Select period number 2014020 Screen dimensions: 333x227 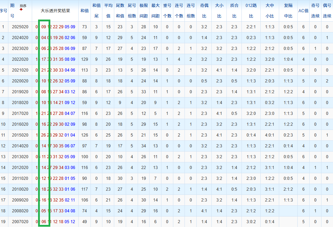(x=20, y=146)
